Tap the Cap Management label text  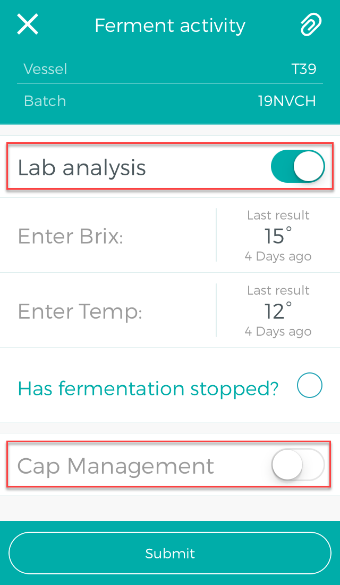coord(116,466)
